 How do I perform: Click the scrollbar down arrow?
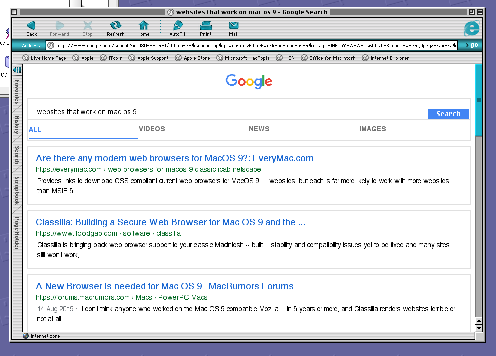479,328
